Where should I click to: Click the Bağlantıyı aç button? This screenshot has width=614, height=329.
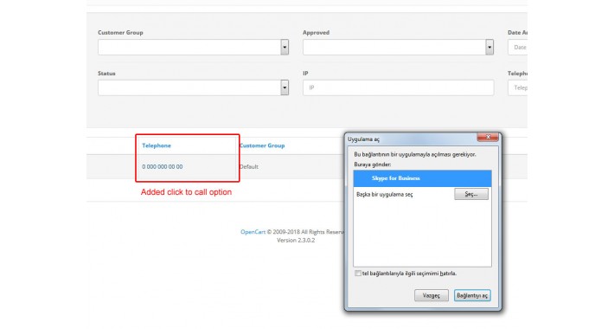coord(472,296)
